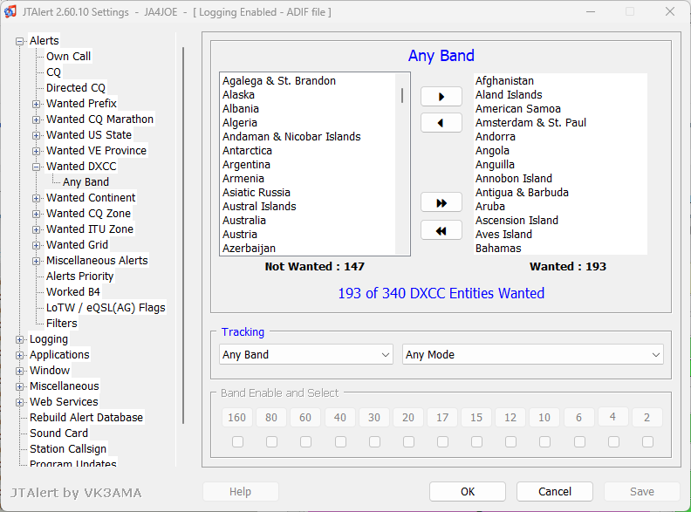
Task: Open LoTW / eQSL(AG) Flags page
Action: click(106, 308)
